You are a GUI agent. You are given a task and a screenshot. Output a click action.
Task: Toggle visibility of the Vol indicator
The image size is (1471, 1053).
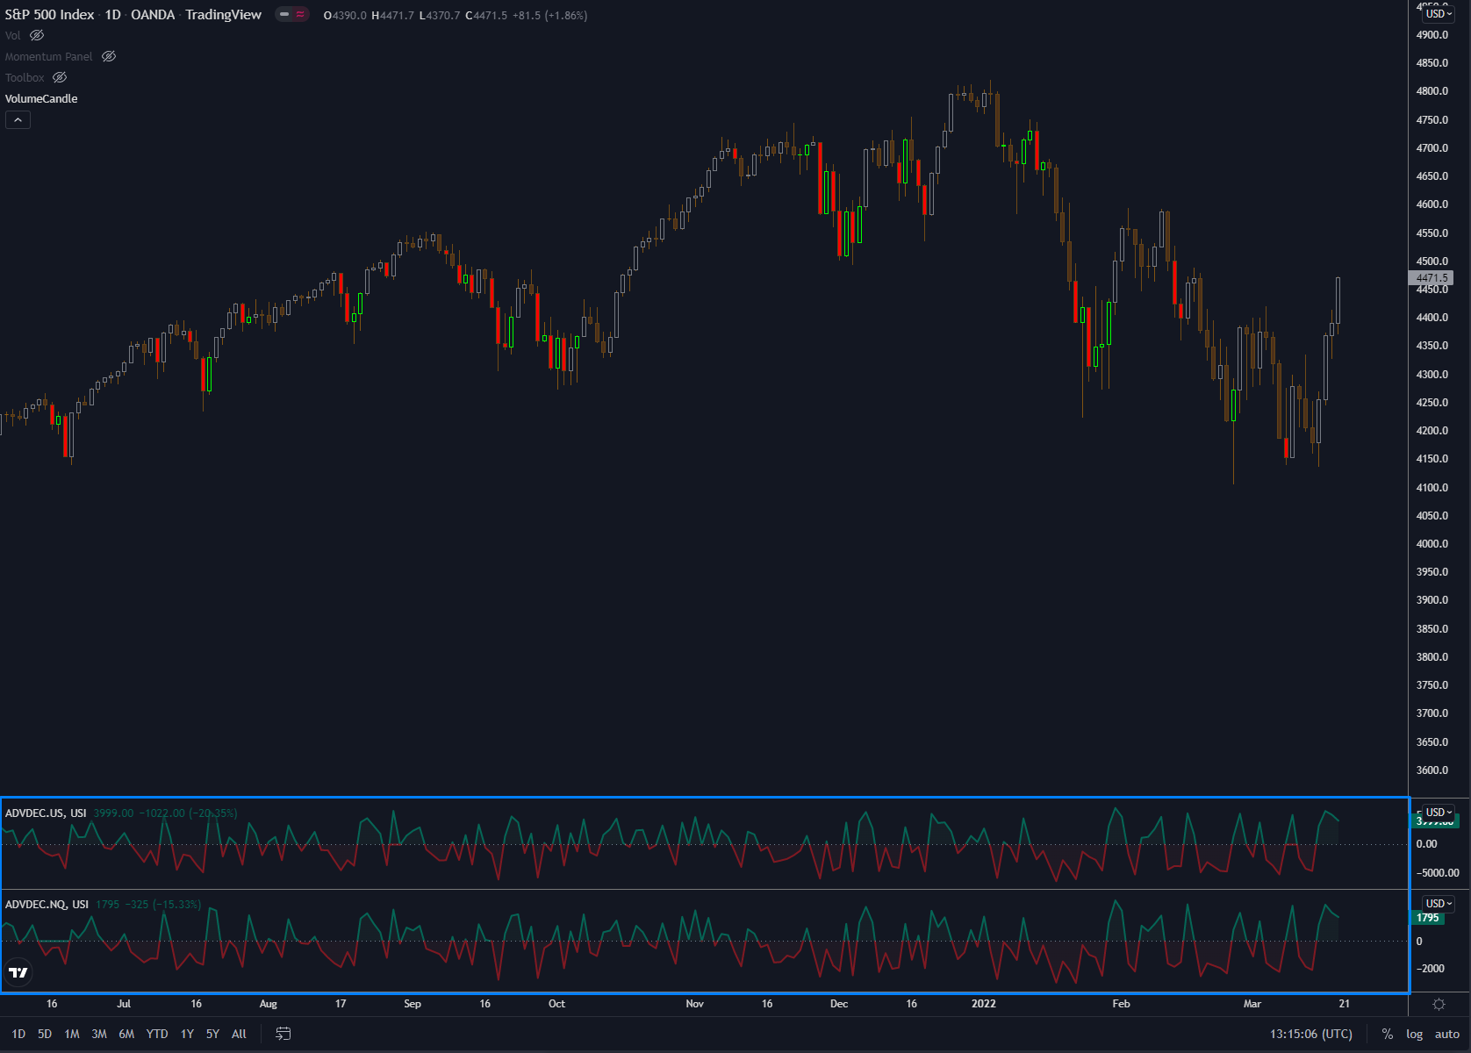(36, 35)
